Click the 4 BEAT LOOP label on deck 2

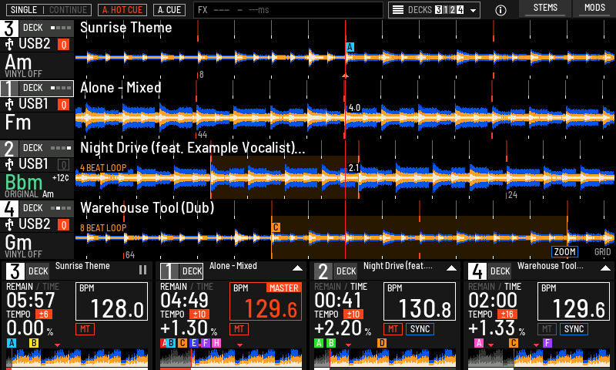coord(103,168)
